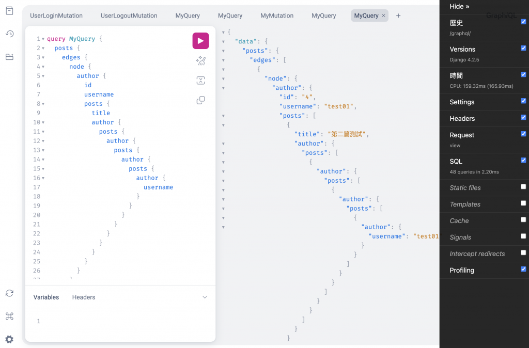Viewport: 529px width, 348px height.
Task: Collapse the editor tools chevron beside Headers
Action: pos(205,297)
